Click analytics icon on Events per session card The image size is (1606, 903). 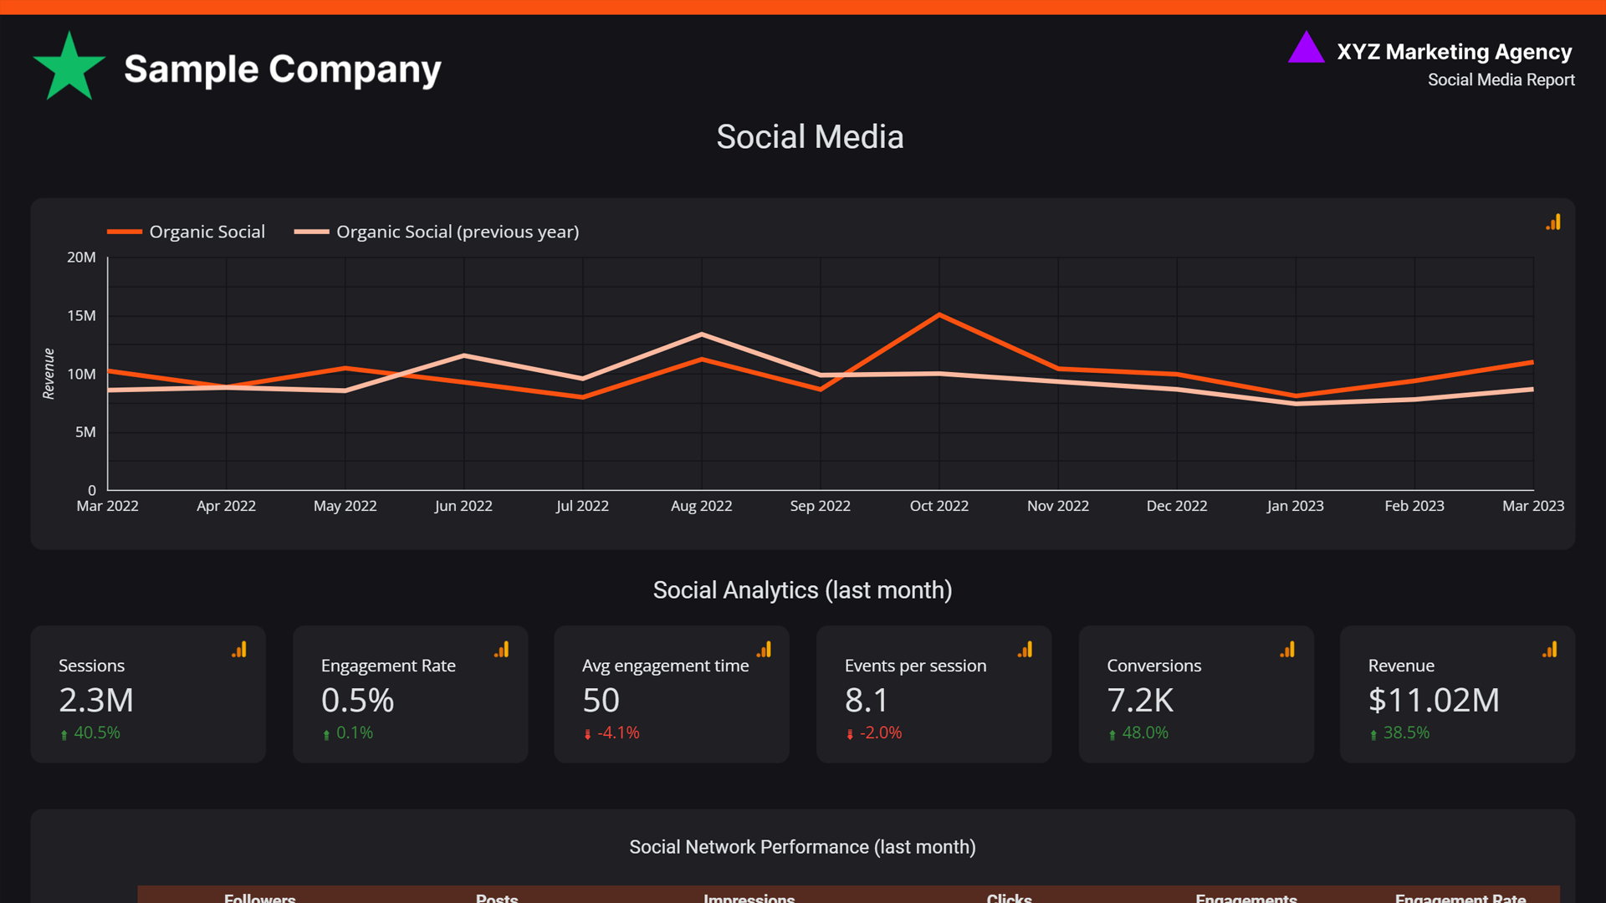(1025, 650)
